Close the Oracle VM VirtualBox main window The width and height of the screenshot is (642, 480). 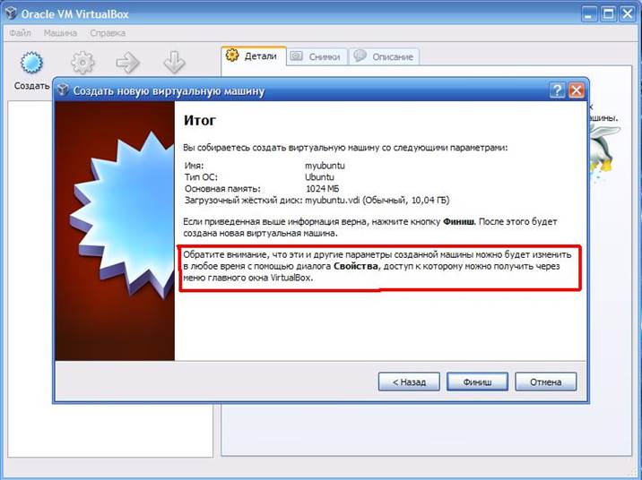pyautogui.click(x=628, y=14)
